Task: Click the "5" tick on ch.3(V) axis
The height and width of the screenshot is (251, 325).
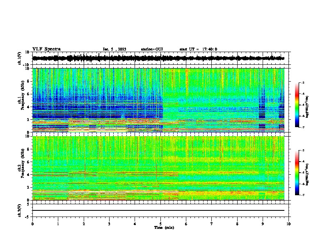Action: [x=28, y=204]
